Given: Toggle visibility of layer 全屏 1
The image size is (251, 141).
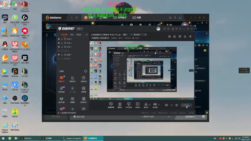Looking at the screenshot, I should click(x=59, y=55).
